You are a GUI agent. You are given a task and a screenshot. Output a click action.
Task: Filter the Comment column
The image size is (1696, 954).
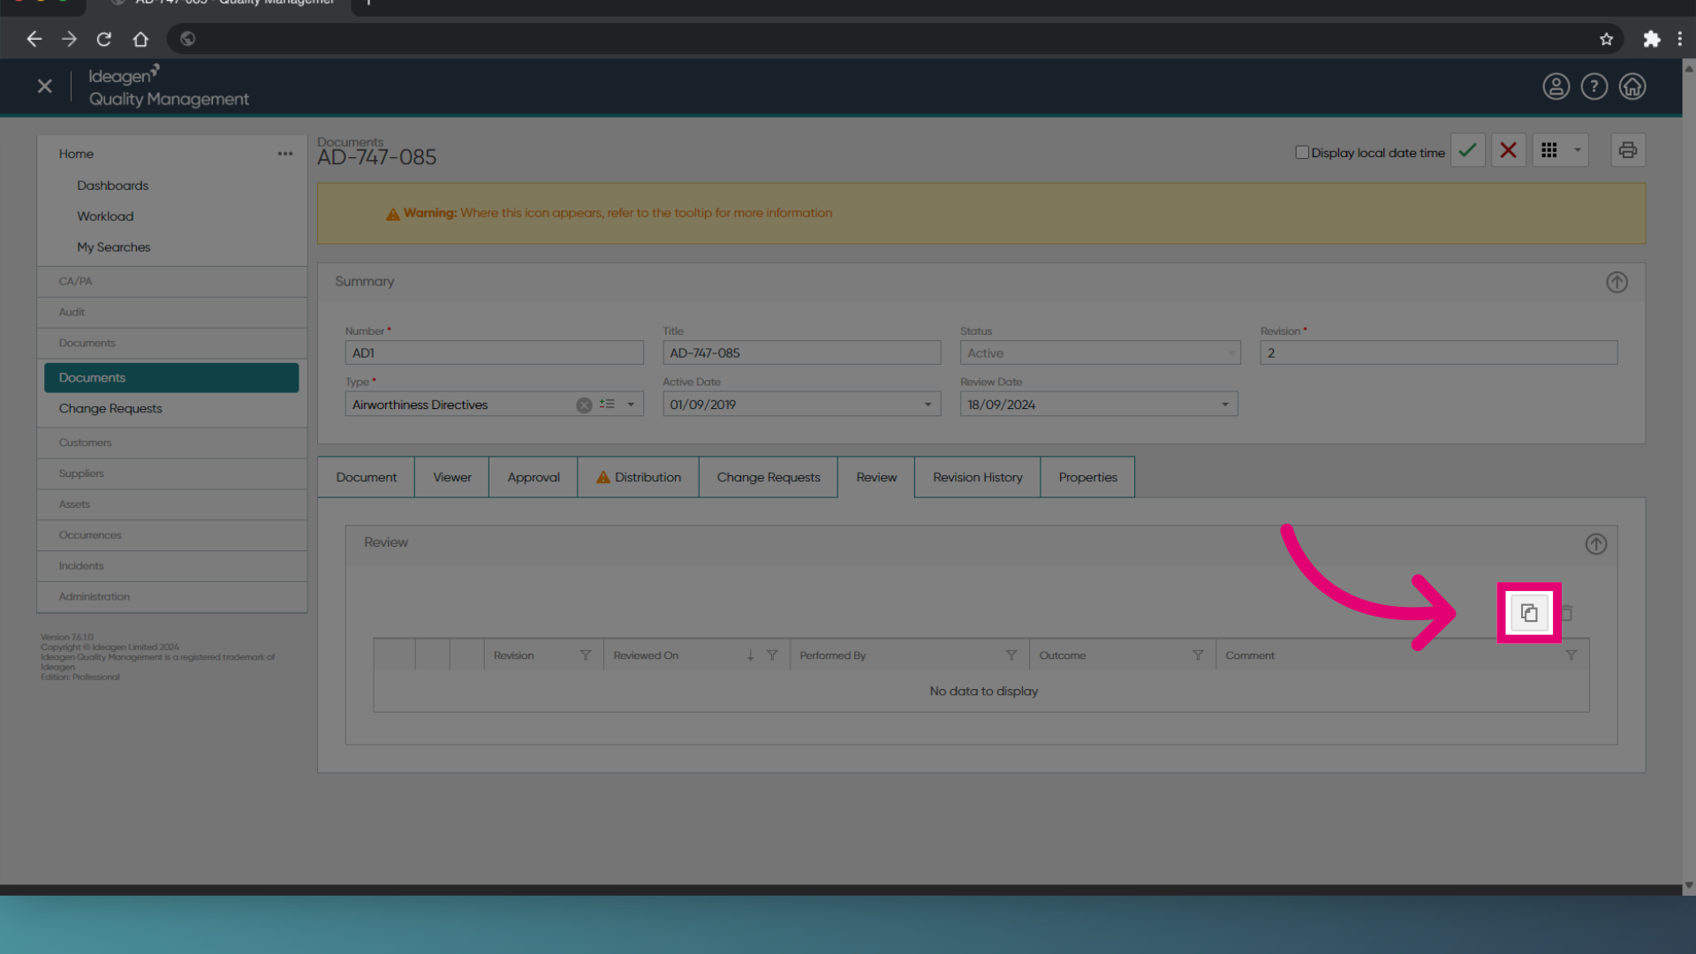1571,655
